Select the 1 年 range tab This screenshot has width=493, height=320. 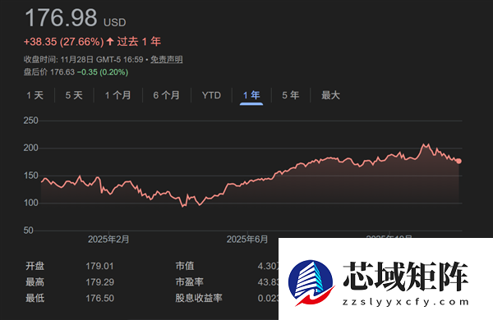coord(251,95)
